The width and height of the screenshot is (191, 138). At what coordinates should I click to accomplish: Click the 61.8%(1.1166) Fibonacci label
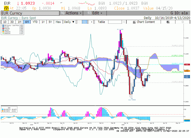point(177,56)
